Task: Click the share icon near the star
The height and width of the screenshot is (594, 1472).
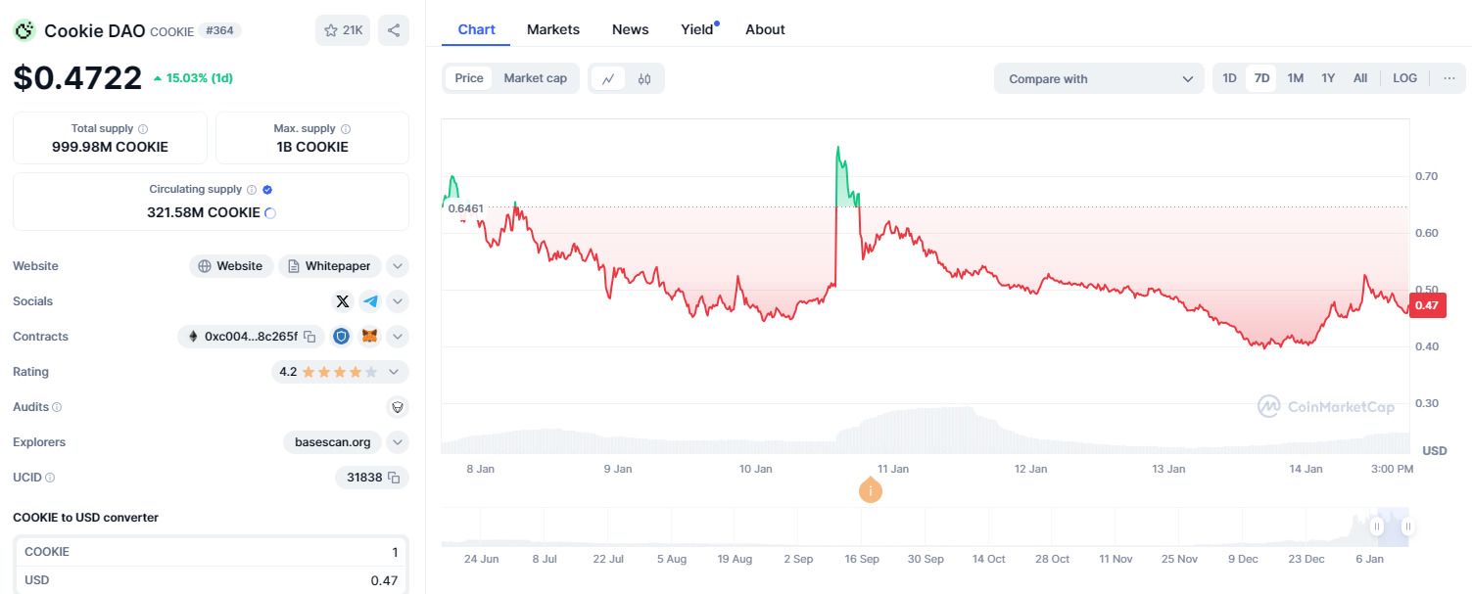Action: [x=394, y=30]
